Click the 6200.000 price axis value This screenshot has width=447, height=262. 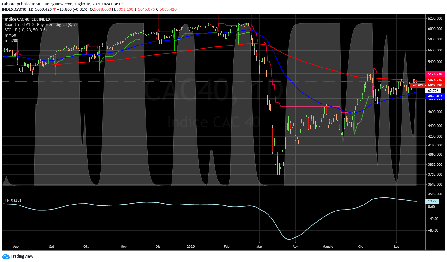435,19
